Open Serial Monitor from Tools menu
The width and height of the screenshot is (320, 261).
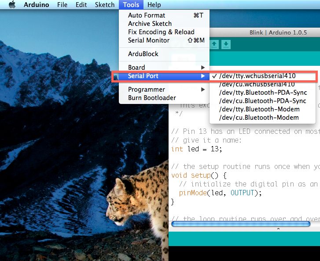pyautogui.click(x=164, y=40)
